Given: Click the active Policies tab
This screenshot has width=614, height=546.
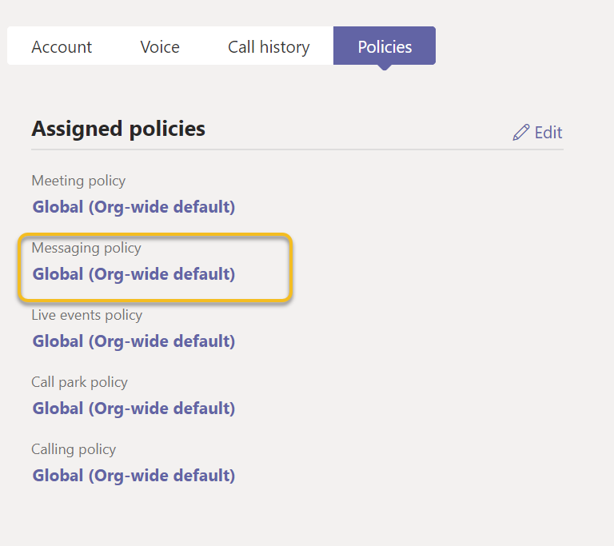Looking at the screenshot, I should click(385, 46).
